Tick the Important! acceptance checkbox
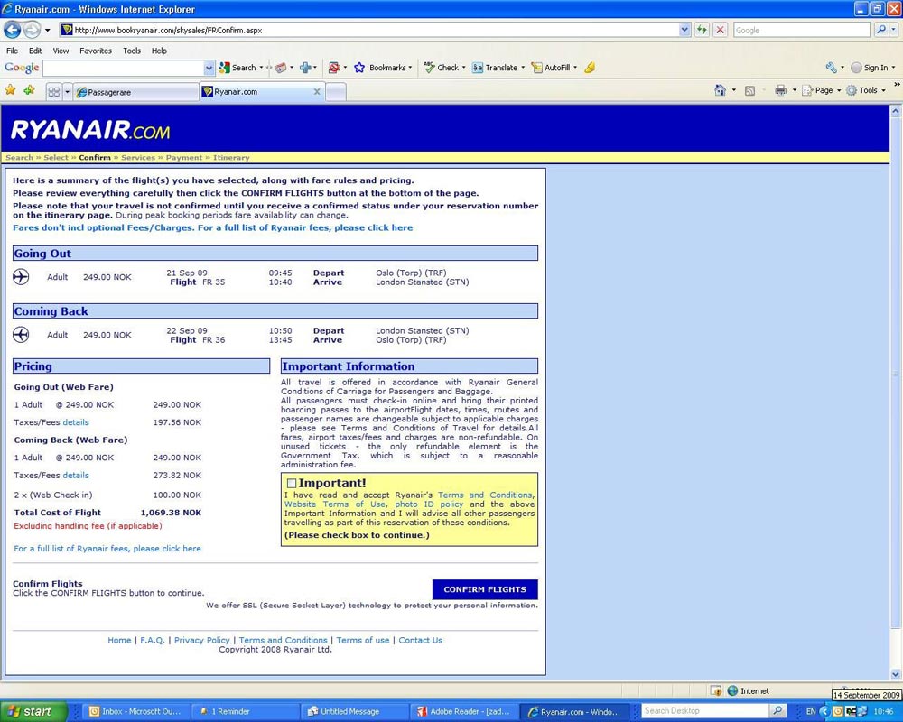The image size is (903, 722). point(292,483)
